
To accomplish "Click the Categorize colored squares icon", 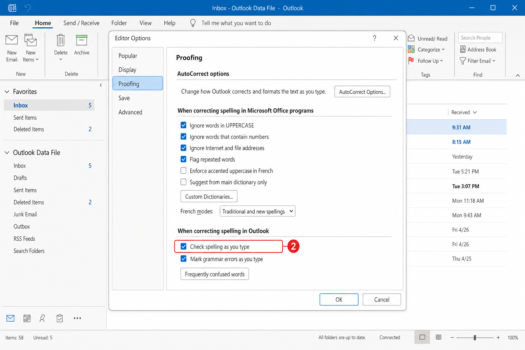I will (x=411, y=49).
